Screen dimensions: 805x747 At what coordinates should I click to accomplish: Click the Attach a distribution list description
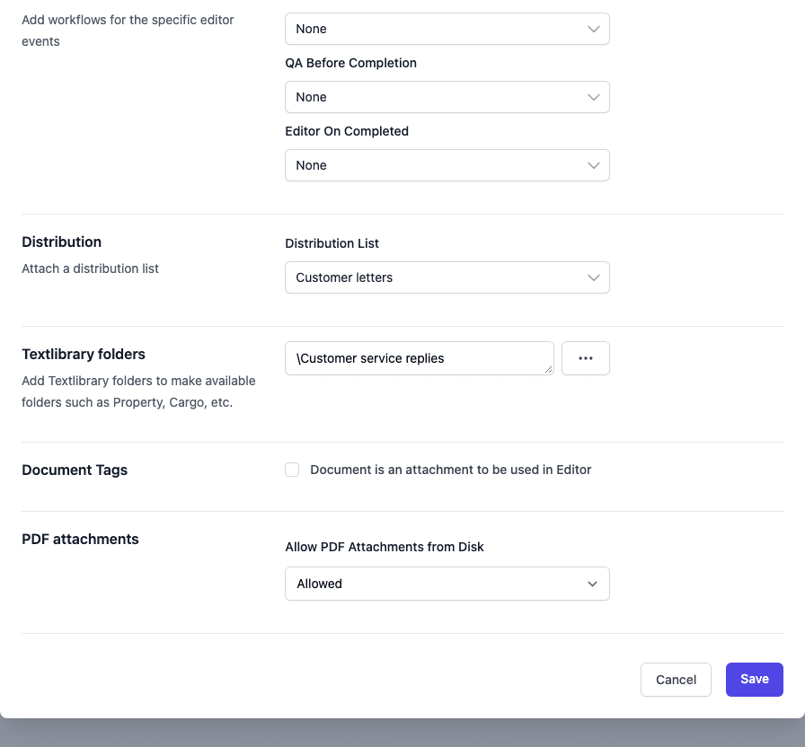[x=90, y=268]
